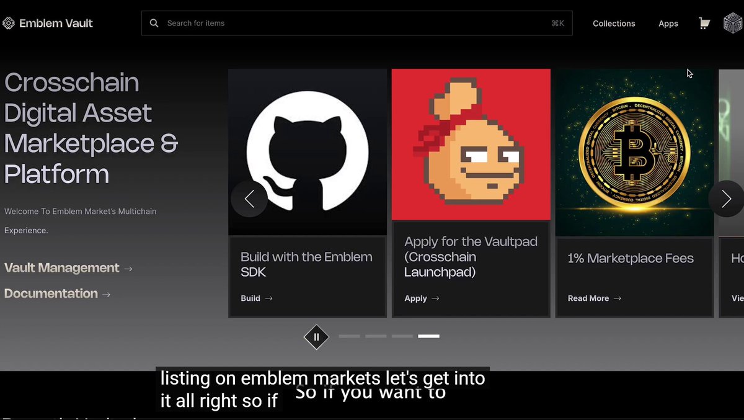The width and height of the screenshot is (744, 420).
Task: Click the Crosschain Digital Asset Marketplace heading
Action: click(x=91, y=128)
